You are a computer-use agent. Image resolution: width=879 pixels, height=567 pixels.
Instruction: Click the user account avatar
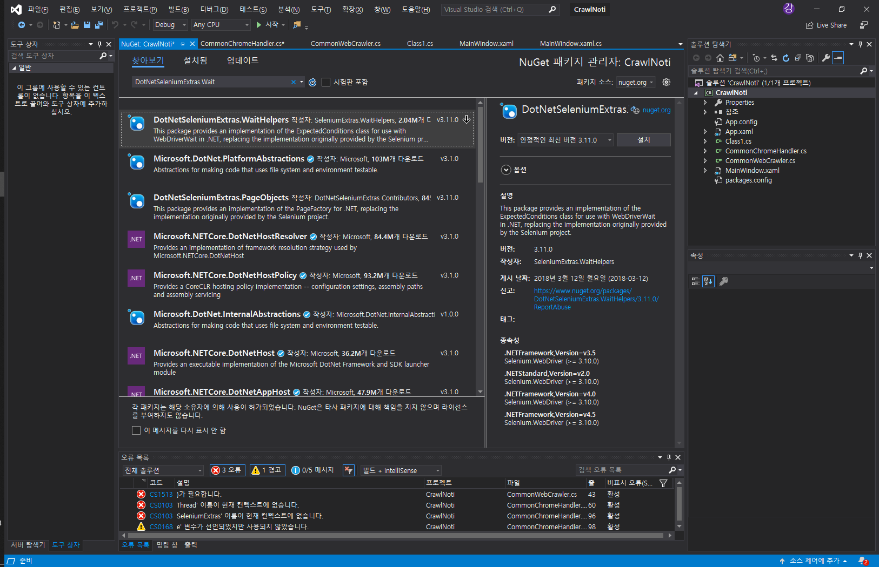tap(788, 9)
